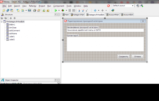Click the green Run button in toolbar
This screenshot has width=159, height=101.
click(55, 10)
